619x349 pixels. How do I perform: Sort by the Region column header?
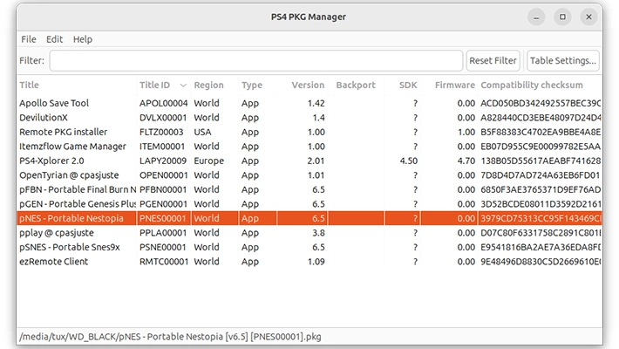[208, 85]
